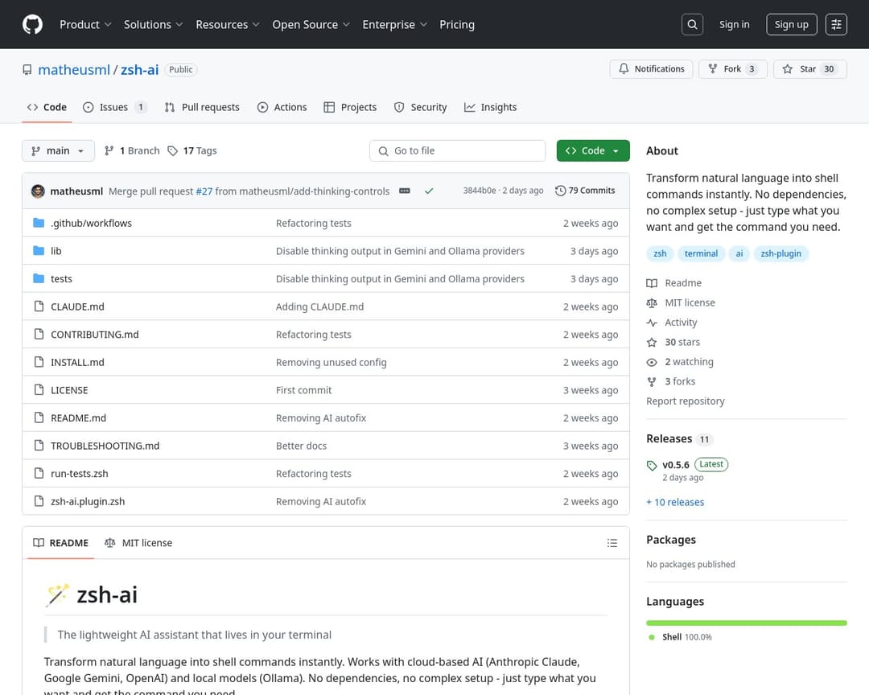Click the run-tests.zsh file icon
The image size is (869, 695).
pos(39,473)
